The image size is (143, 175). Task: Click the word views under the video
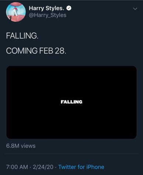28,146
